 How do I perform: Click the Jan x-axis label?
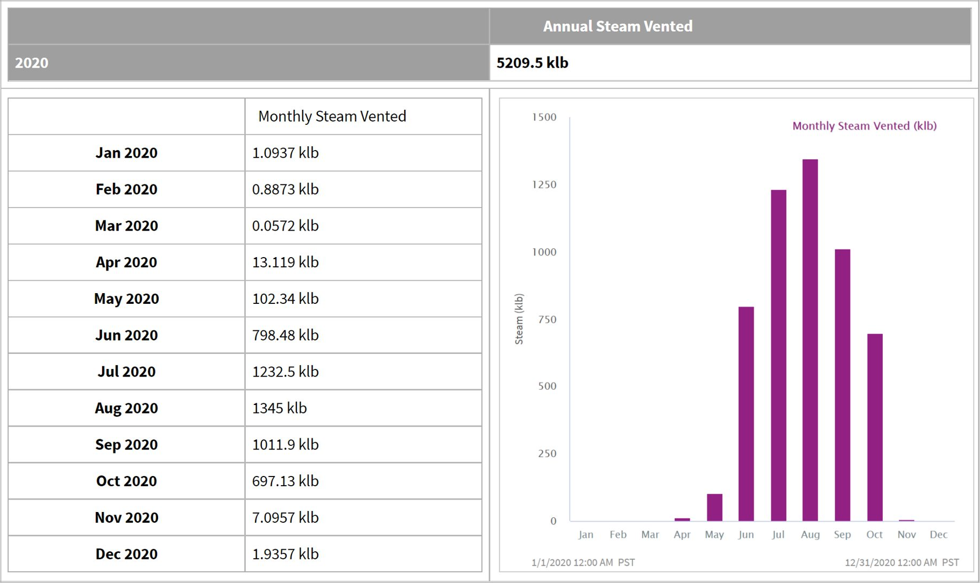(x=586, y=535)
